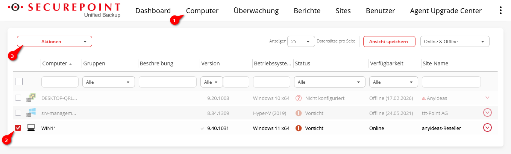Tick the select-all checkbox in filter row
This screenshot has height=154, width=511.
[x=19, y=82]
